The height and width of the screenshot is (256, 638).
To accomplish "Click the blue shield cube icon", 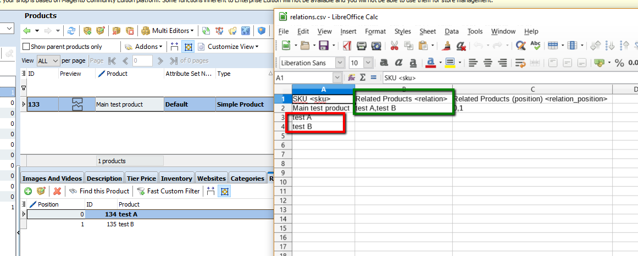I will [262, 31].
